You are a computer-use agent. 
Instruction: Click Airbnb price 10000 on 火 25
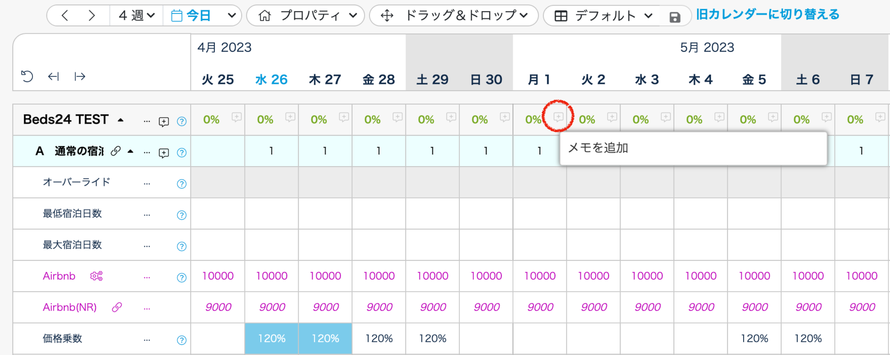218,276
